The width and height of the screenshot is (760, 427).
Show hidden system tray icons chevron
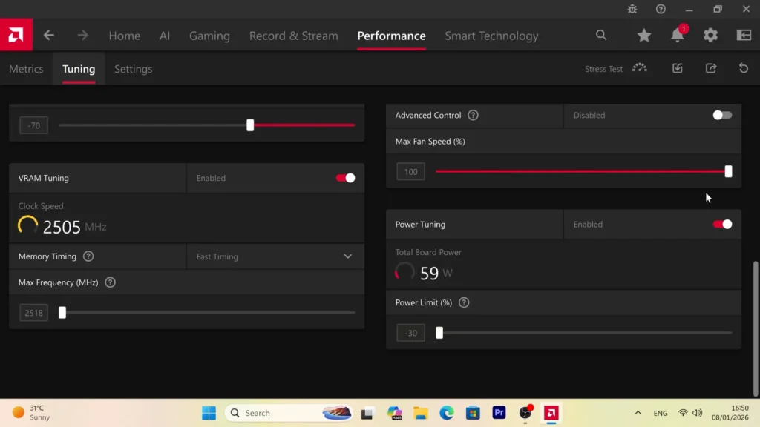click(x=638, y=413)
